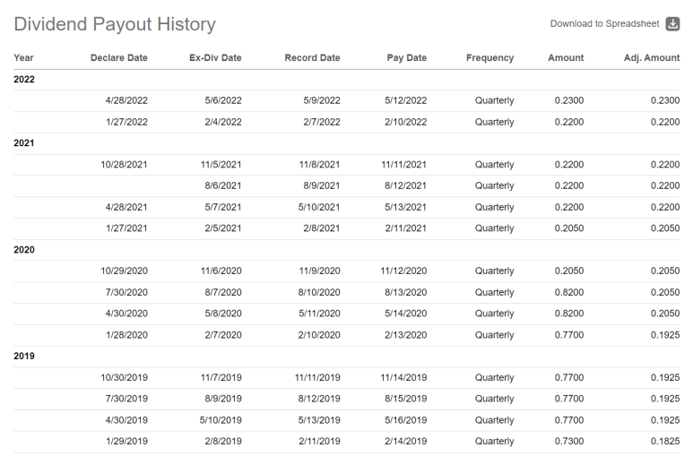
Task: Click the Frequency column header
Action: click(x=489, y=58)
